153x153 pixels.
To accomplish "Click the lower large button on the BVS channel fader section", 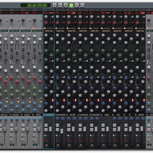I will (114, 130).
